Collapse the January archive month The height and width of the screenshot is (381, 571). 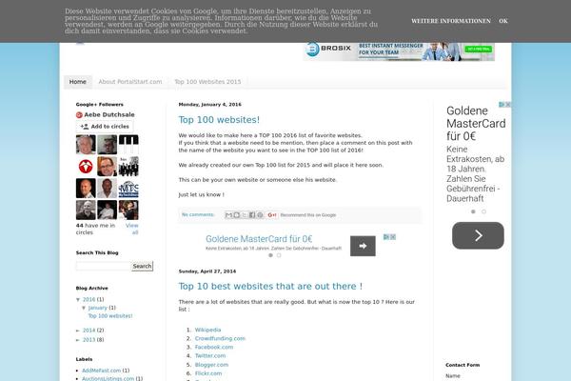[84, 308]
